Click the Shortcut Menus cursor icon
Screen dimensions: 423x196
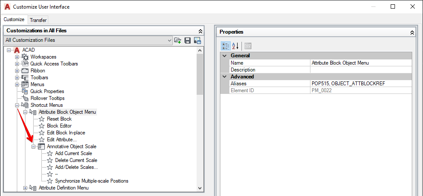point(25,105)
